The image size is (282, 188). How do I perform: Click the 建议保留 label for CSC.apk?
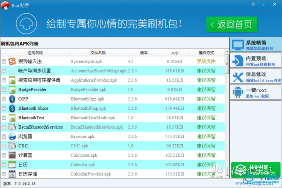tap(206, 146)
